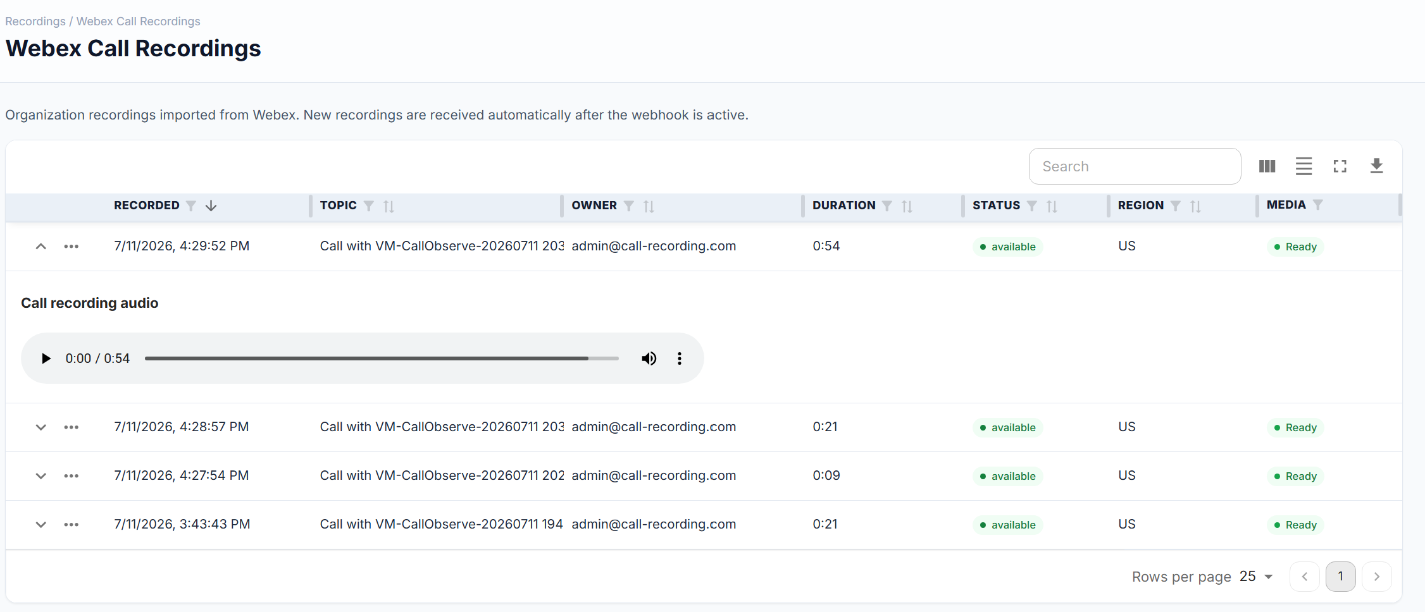Mute the audio player volume
1425x612 pixels.
click(649, 358)
